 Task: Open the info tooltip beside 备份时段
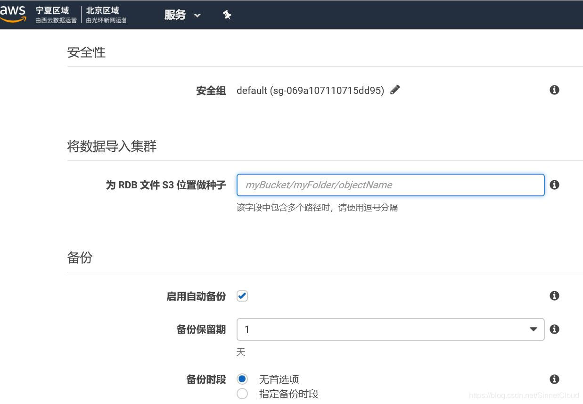(554, 379)
